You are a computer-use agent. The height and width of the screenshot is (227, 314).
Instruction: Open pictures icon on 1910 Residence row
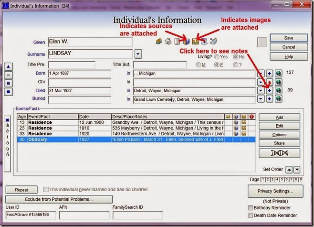point(244,128)
